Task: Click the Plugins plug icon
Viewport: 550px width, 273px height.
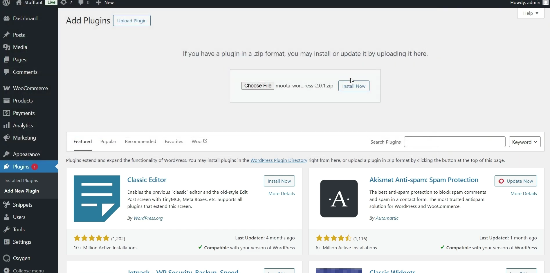Action: click(x=6, y=167)
